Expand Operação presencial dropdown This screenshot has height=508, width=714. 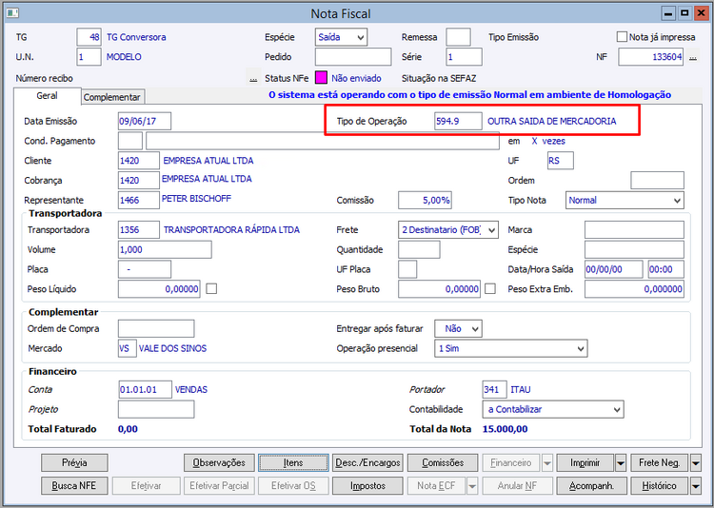pyautogui.click(x=511, y=349)
